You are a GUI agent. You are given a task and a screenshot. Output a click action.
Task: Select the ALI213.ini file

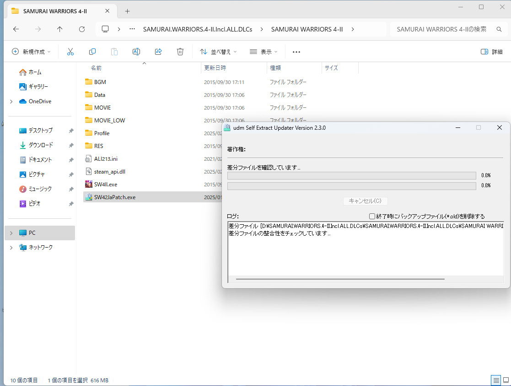click(x=106, y=159)
